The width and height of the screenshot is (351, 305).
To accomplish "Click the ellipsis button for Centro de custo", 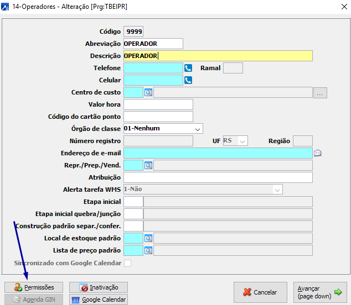I will [x=320, y=93].
